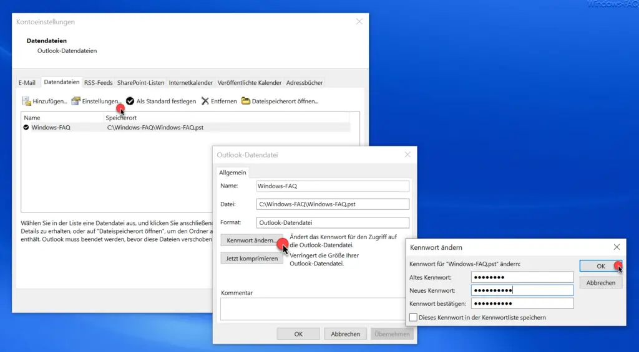This screenshot has height=352, width=639.
Task: Click the Speicherort column header
Action: [x=121, y=118]
